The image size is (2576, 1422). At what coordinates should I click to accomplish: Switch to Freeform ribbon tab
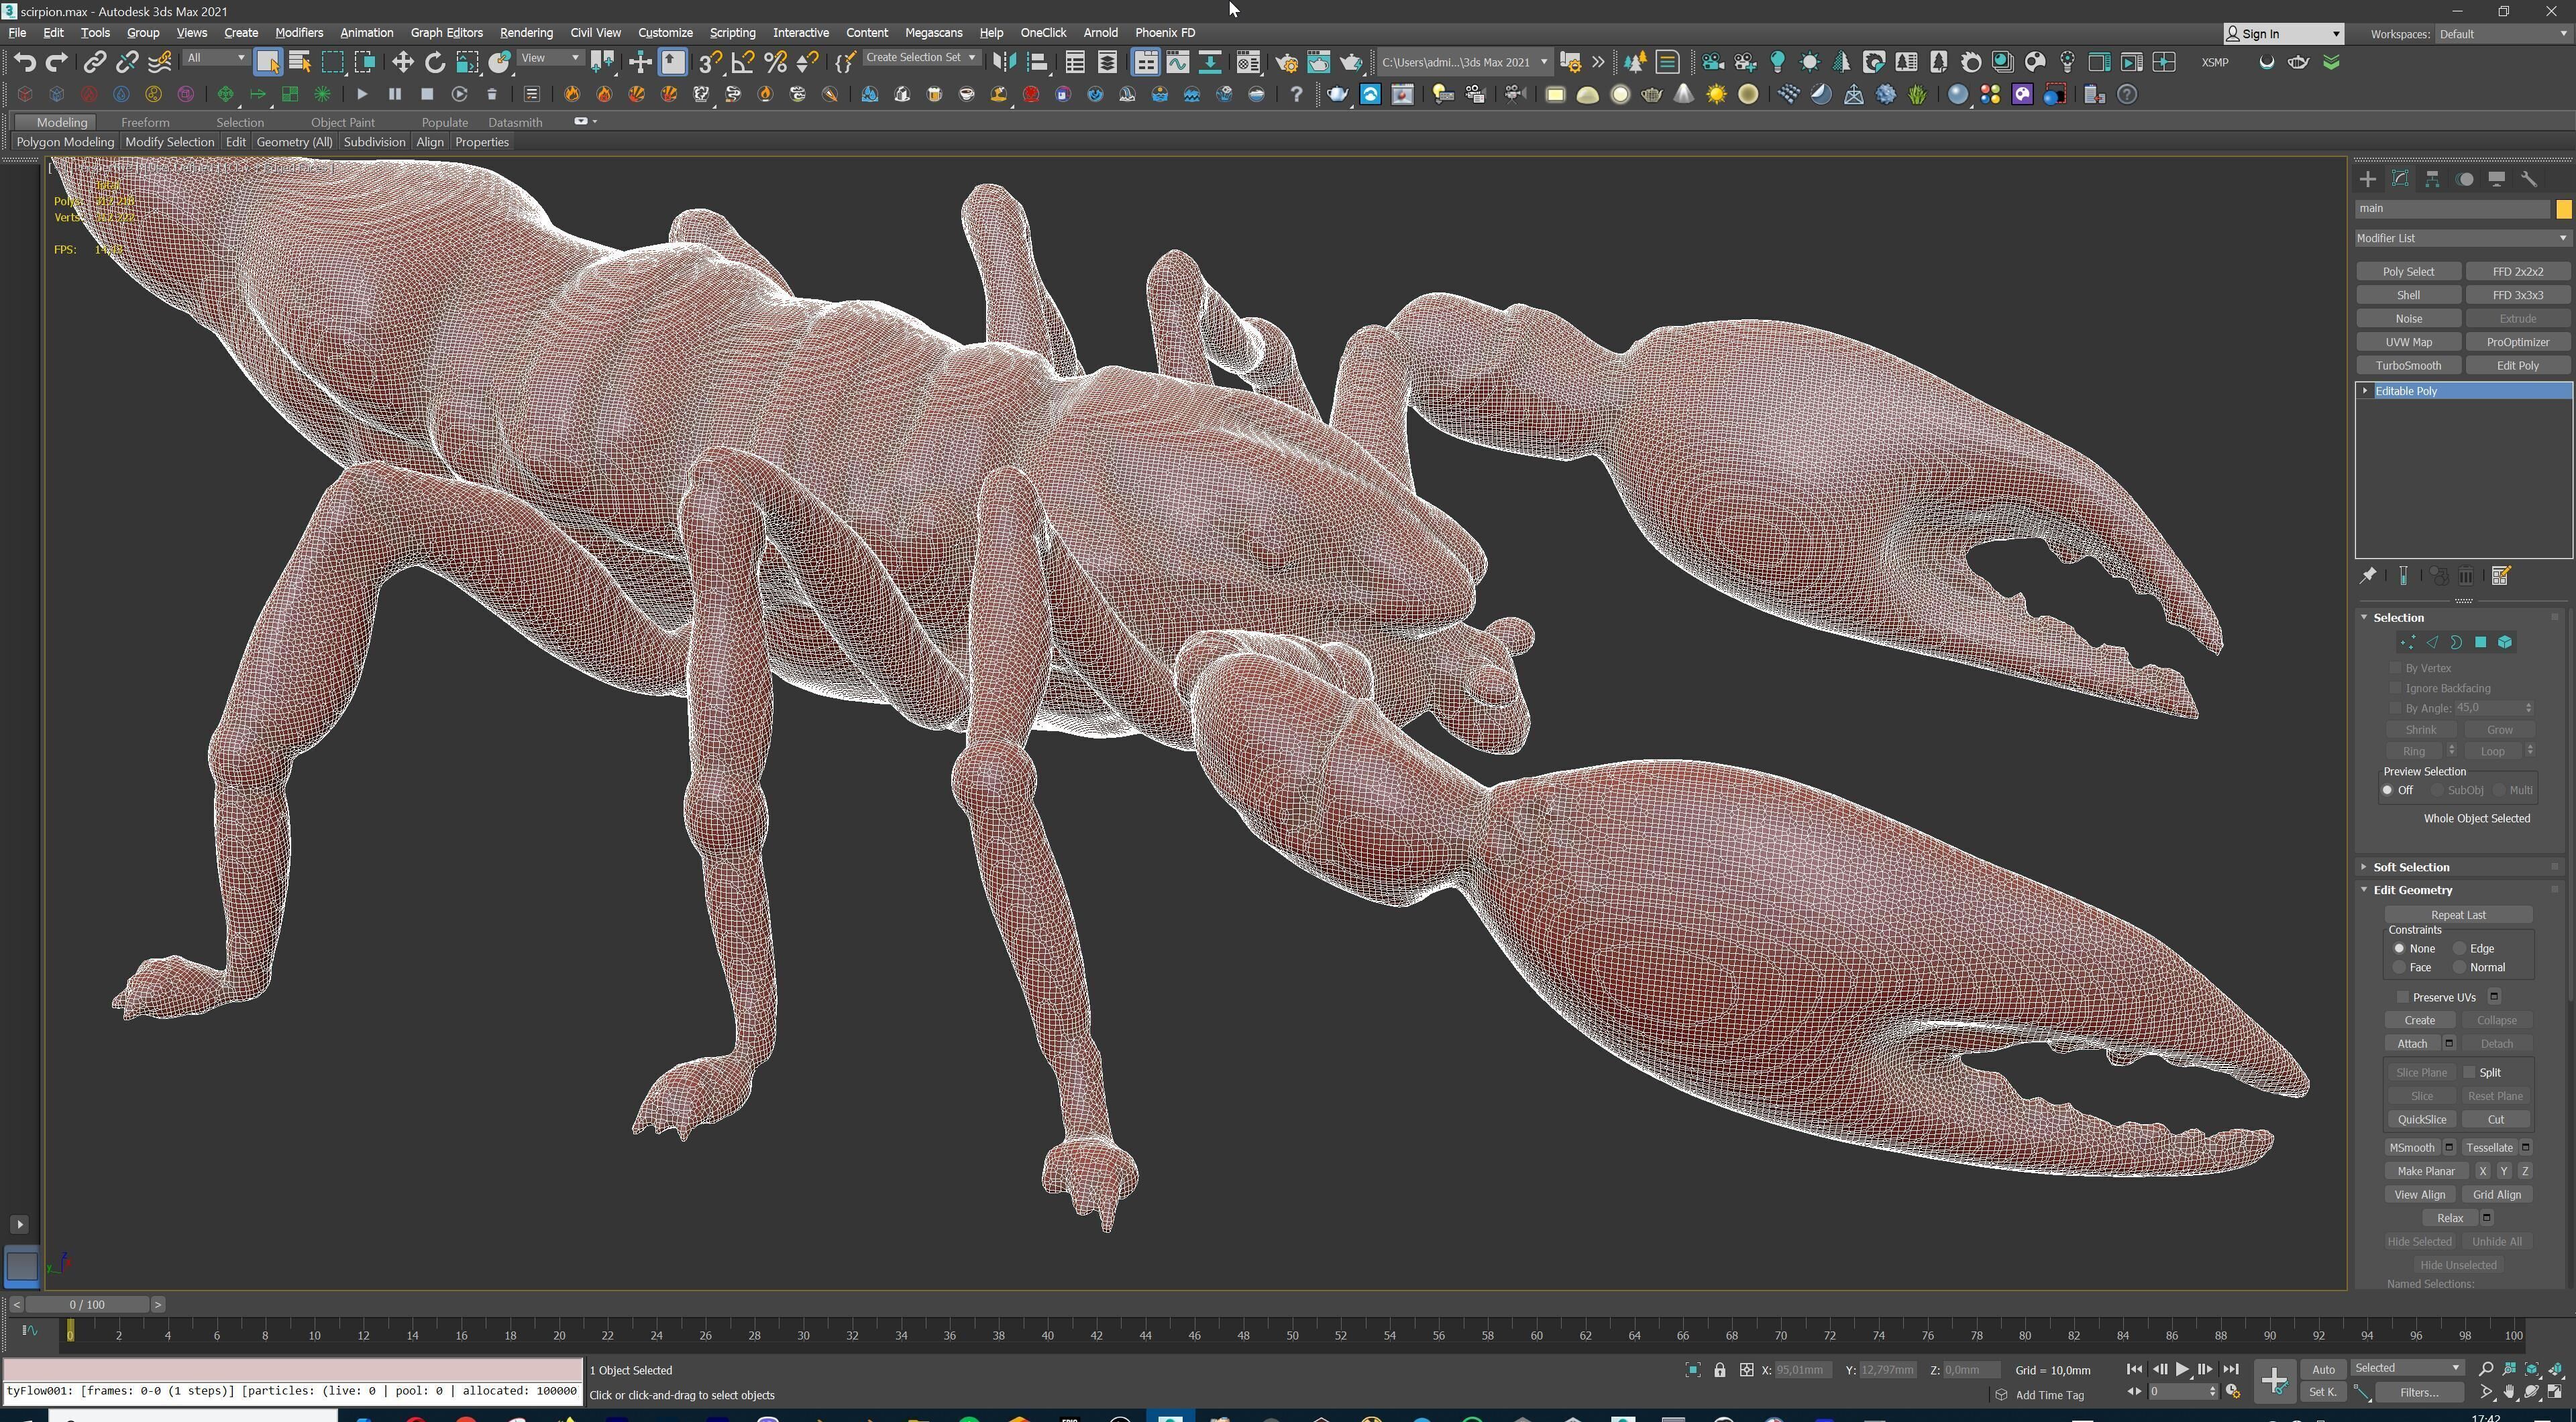145,122
